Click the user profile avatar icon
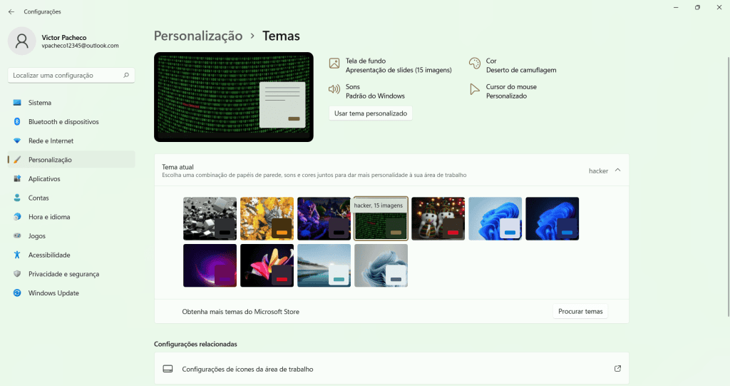This screenshot has width=730, height=386. click(x=22, y=41)
